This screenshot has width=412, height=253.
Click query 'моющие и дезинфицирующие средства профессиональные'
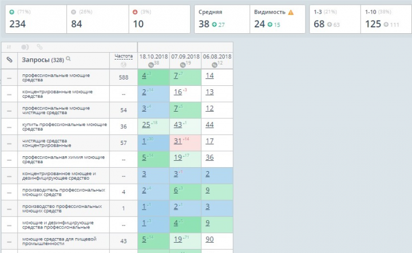(58, 225)
